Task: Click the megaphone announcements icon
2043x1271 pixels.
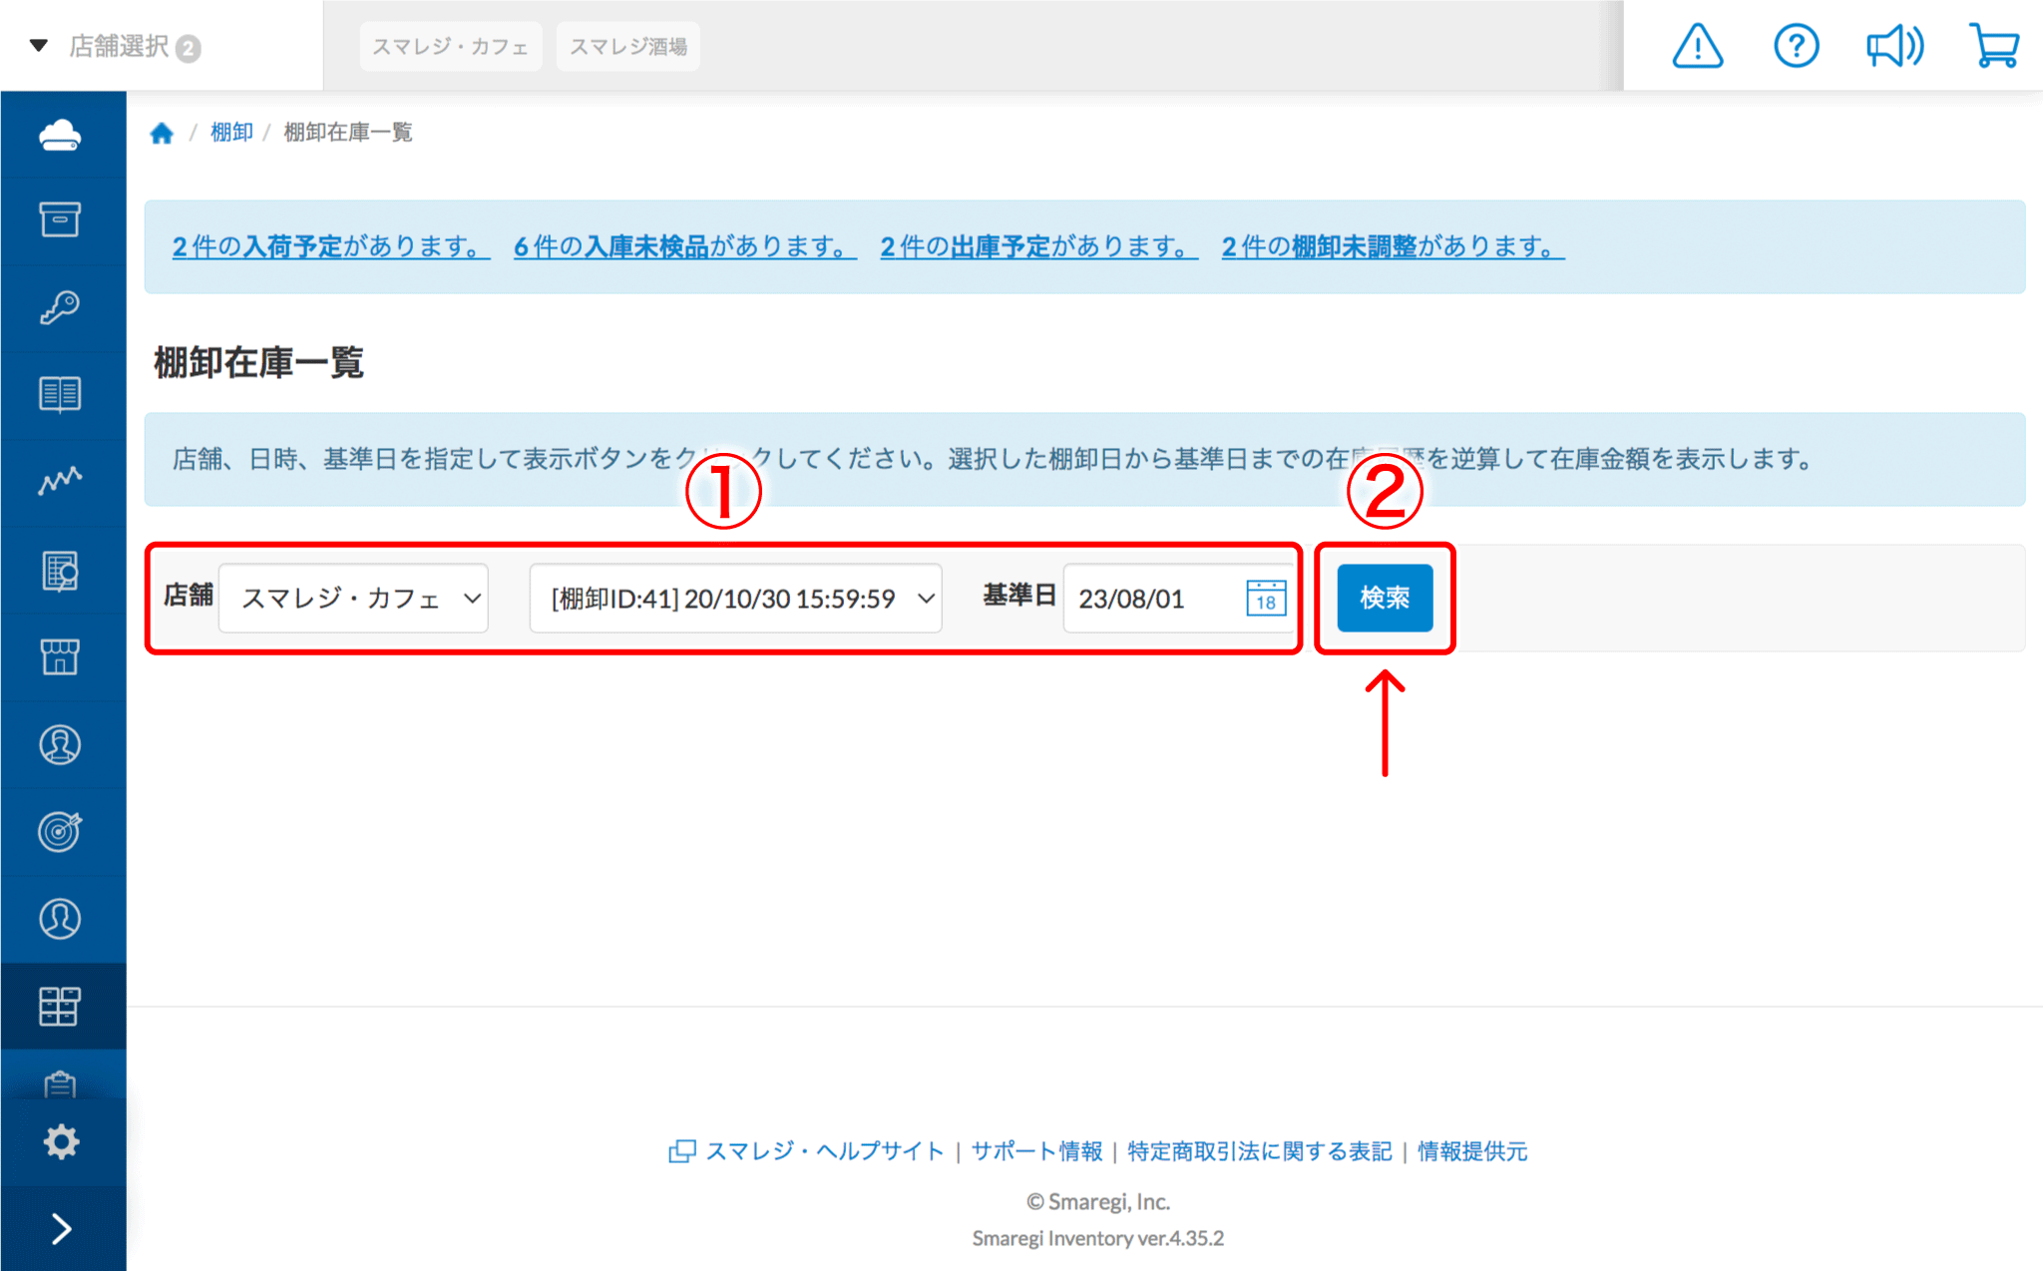Action: tap(1893, 46)
